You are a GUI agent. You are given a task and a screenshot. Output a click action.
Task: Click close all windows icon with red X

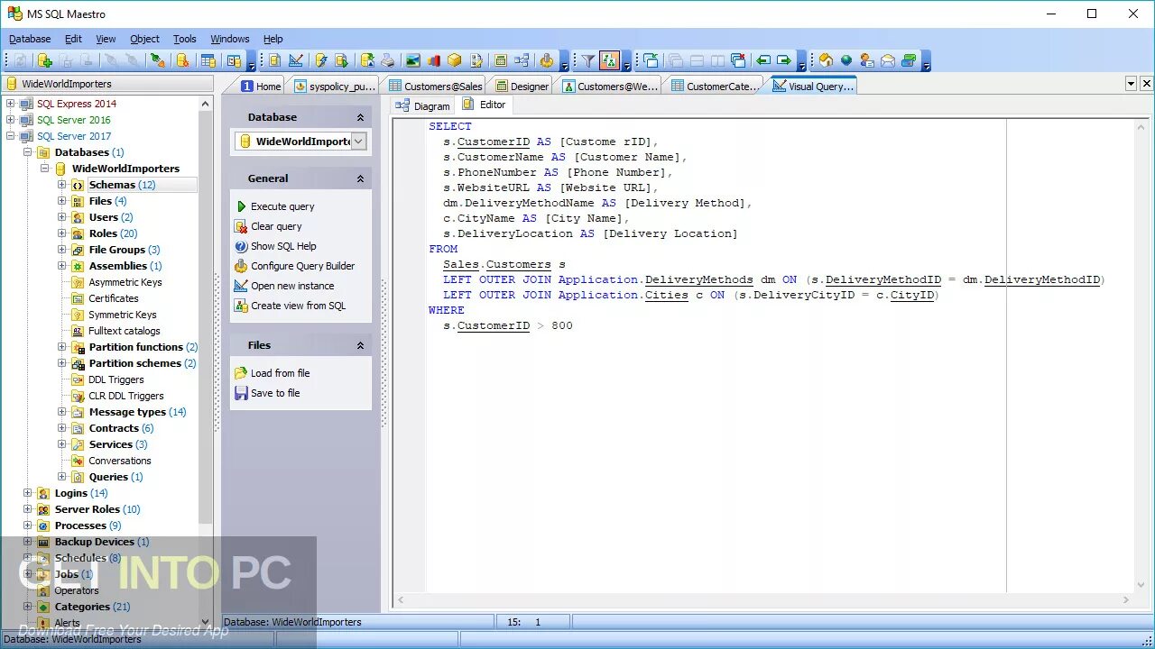[738, 60]
